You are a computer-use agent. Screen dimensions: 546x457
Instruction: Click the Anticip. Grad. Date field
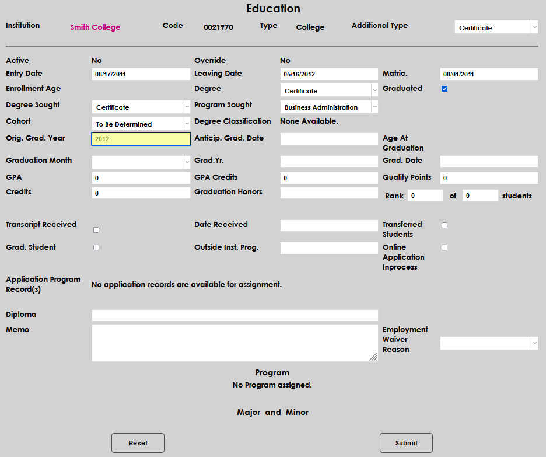tap(329, 139)
